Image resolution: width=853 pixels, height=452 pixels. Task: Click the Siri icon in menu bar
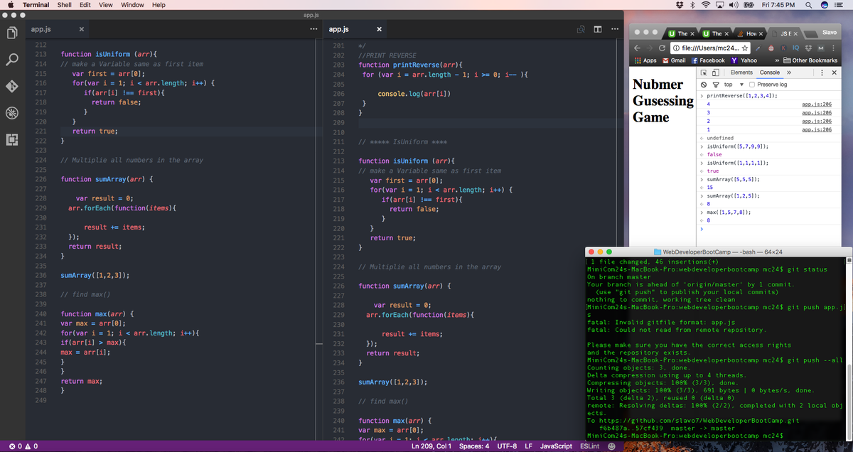click(825, 5)
